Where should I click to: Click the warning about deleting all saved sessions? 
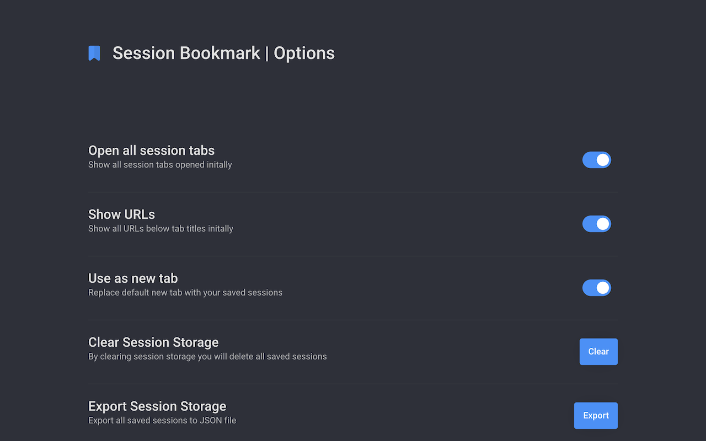coord(207,356)
